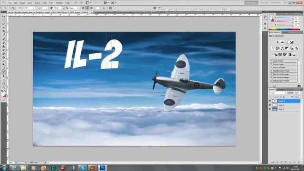This screenshot has height=171, width=304.
Task: Toggle the text orientation button
Action: tap(13, 8)
